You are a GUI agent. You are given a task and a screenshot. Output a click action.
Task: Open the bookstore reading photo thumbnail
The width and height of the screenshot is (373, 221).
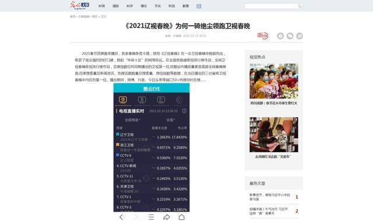(274, 135)
